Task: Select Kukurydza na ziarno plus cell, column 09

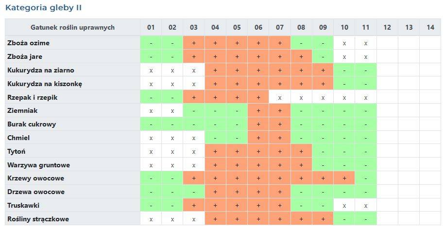Action: pyautogui.click(x=323, y=70)
